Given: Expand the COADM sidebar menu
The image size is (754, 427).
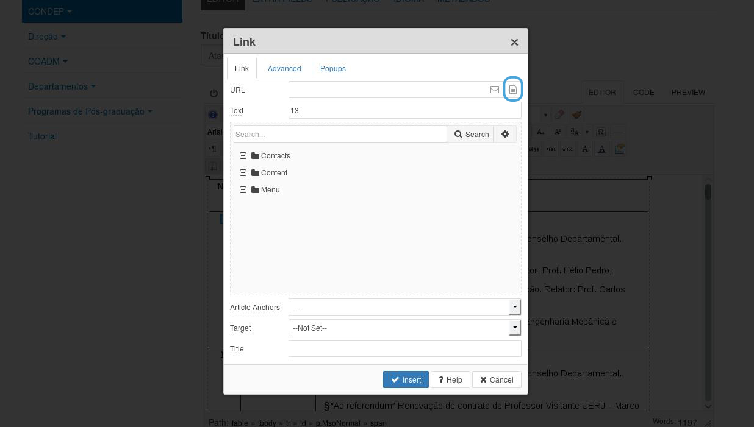Looking at the screenshot, I should pyautogui.click(x=48, y=62).
